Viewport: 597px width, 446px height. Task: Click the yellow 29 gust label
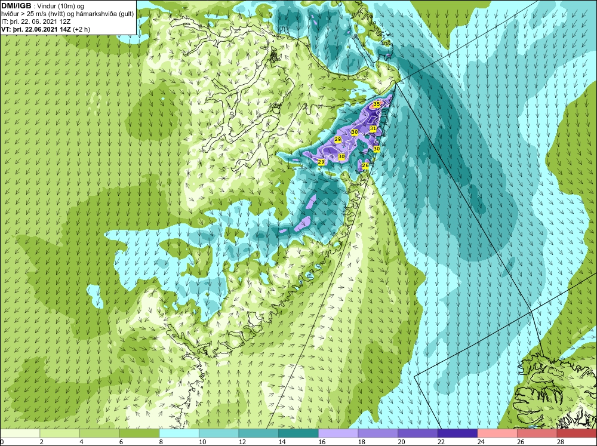pyautogui.click(x=321, y=162)
